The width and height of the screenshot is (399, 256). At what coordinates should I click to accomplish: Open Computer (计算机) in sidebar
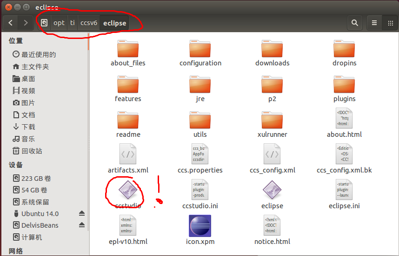pos(27,237)
